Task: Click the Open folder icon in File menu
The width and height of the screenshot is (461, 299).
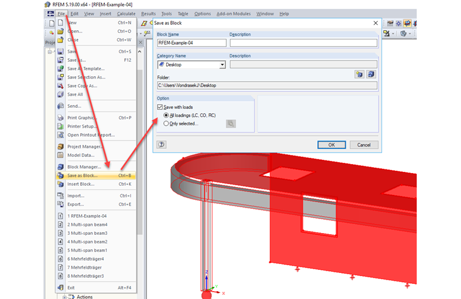Action: tap(61, 31)
